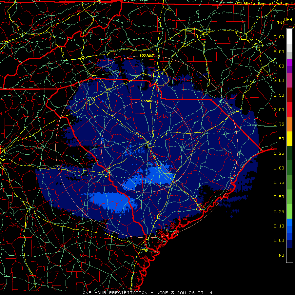Click ONE HOUR PRECIPITATION caption text

click(x=115, y=293)
